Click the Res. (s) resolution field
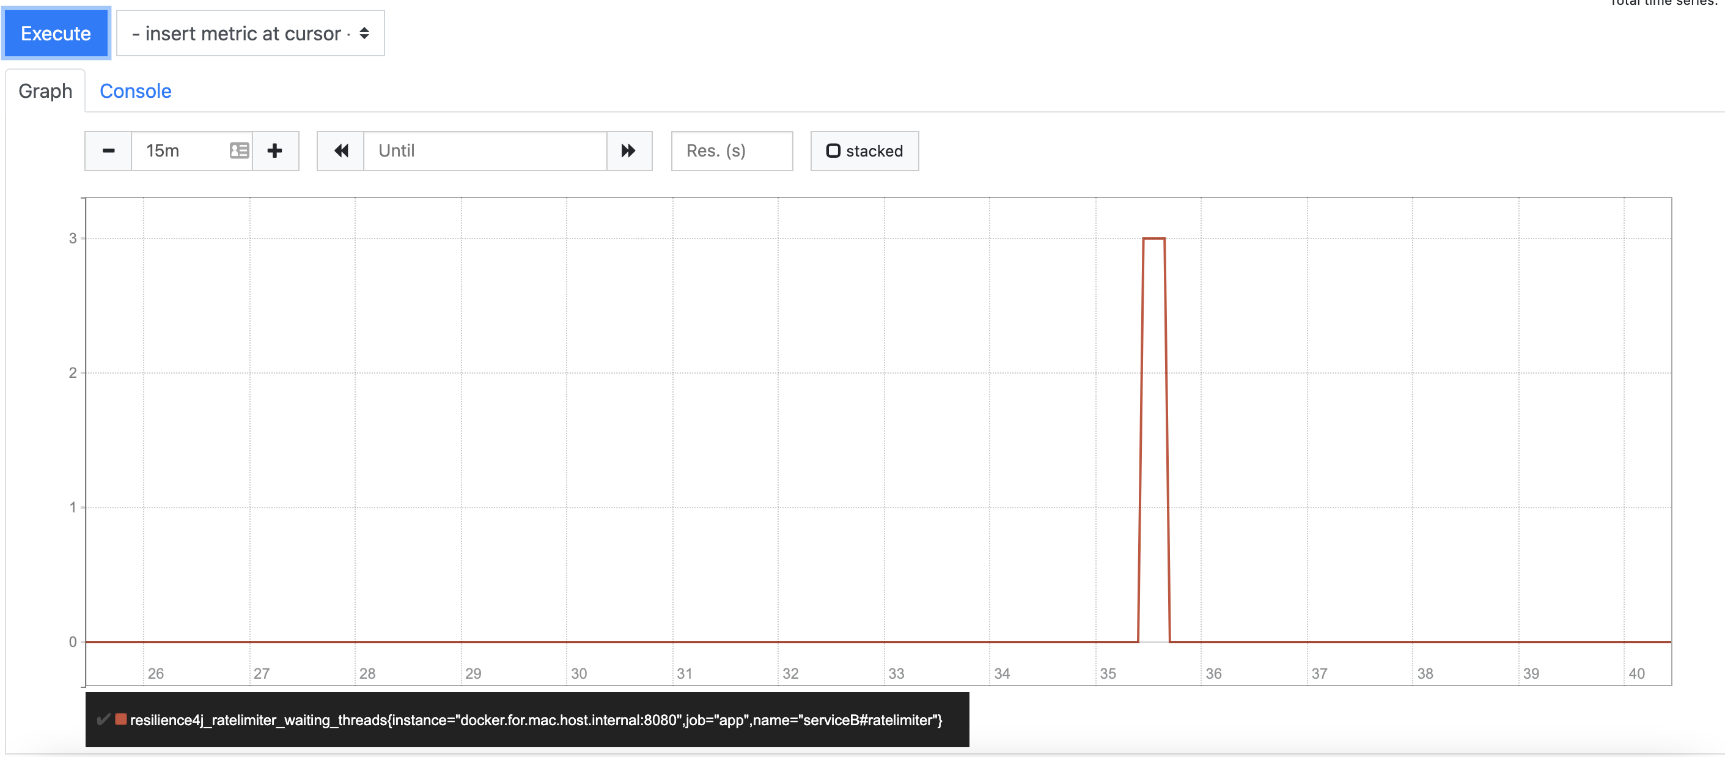This screenshot has height=757, width=1725. [732, 151]
